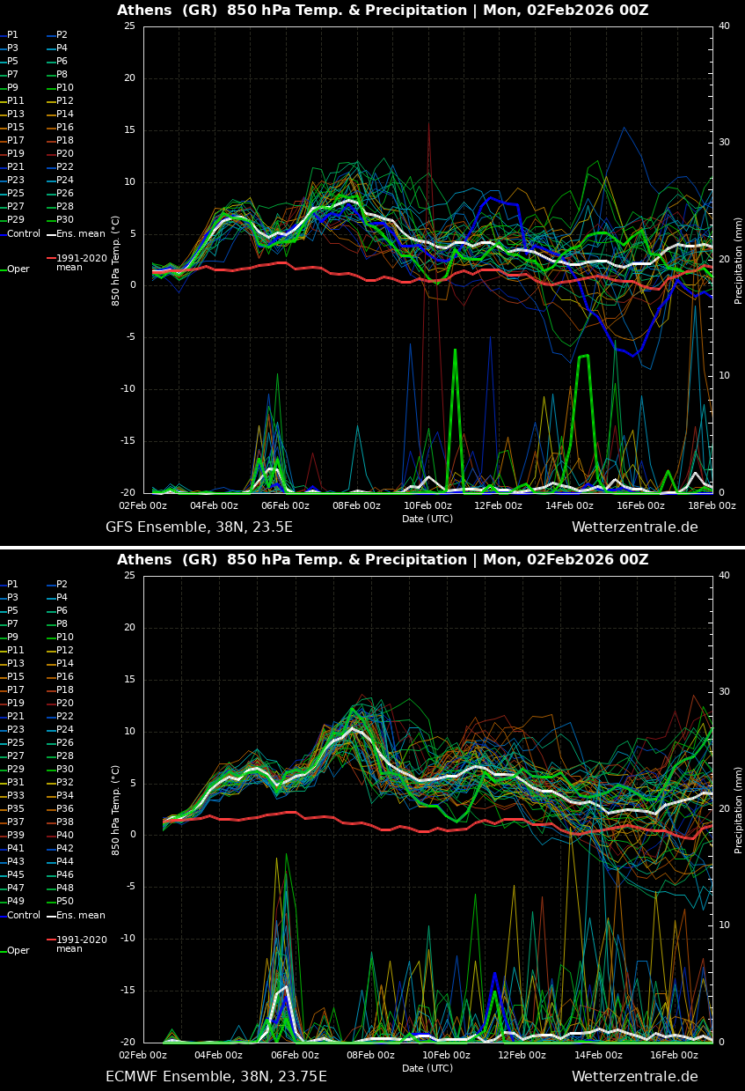The width and height of the screenshot is (745, 1091).
Task: Click the GFS chart title for Athens
Action: (383, 11)
